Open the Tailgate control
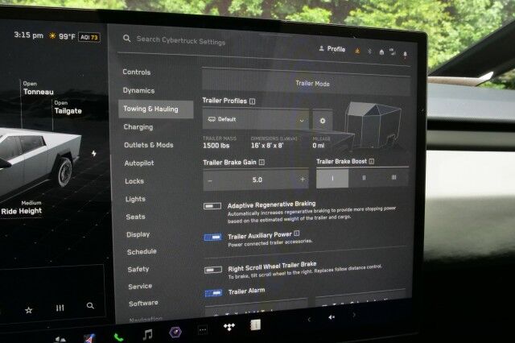Viewport: 515px width, 343px height. pyautogui.click(x=68, y=108)
